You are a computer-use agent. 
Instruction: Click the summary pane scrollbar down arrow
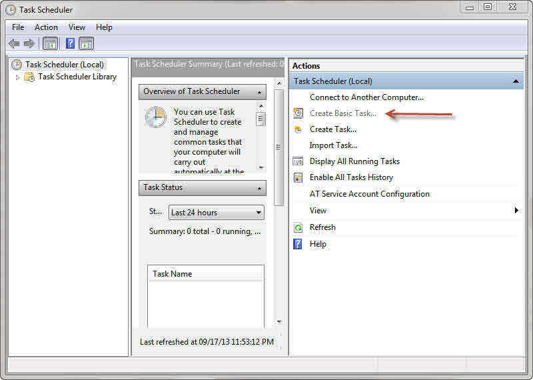coord(279,321)
